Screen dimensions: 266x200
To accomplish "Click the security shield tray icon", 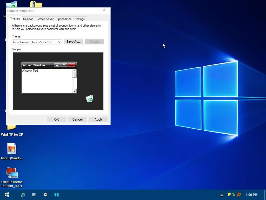I will (x=229, y=194).
